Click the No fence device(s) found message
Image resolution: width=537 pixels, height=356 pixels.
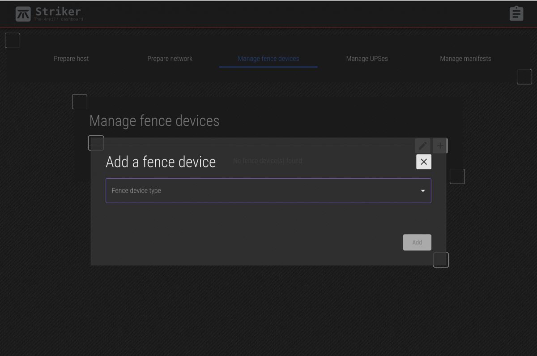[268, 161]
